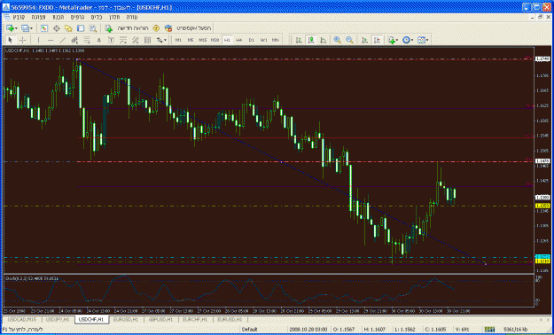Switch timeframe to W1
Viewport: 554px width, 335px height.
[263, 40]
